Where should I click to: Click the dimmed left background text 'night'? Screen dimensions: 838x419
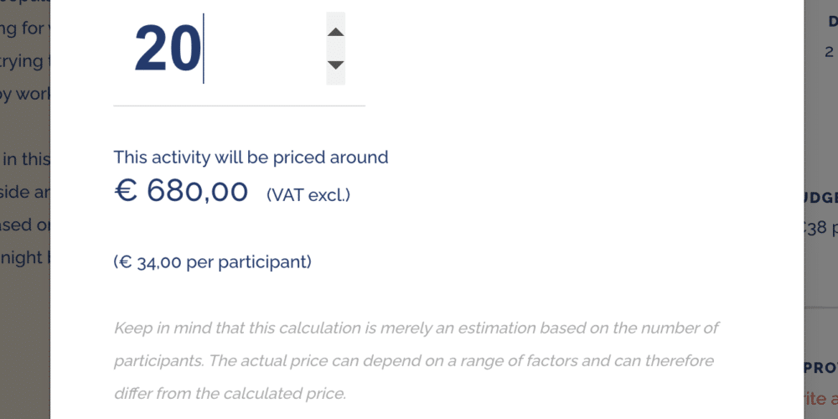(x=23, y=257)
